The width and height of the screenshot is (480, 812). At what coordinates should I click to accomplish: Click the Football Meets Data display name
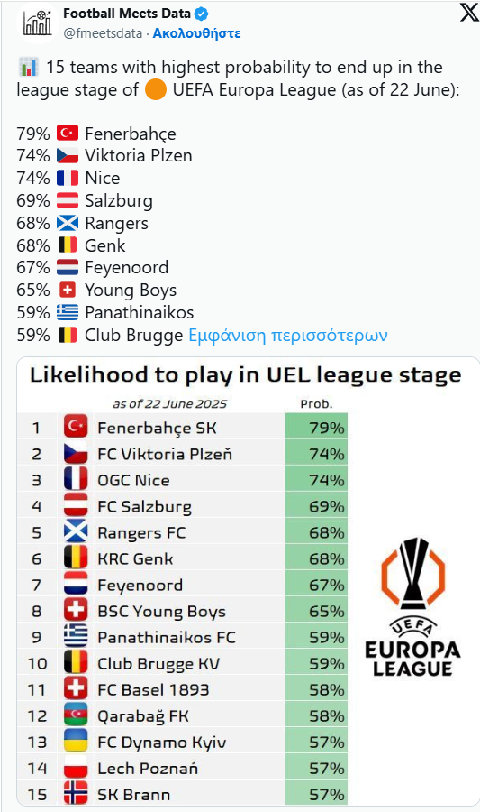127,14
